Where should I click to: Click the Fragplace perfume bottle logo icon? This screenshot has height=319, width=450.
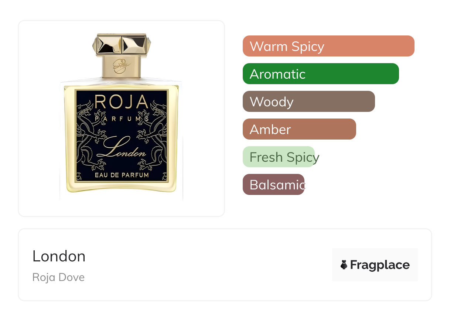coord(344,265)
